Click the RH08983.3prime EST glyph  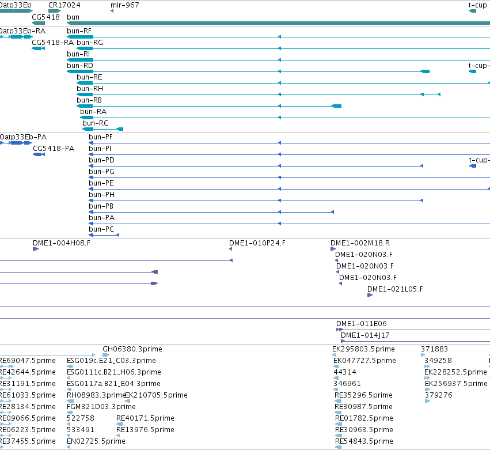[x=70, y=401]
